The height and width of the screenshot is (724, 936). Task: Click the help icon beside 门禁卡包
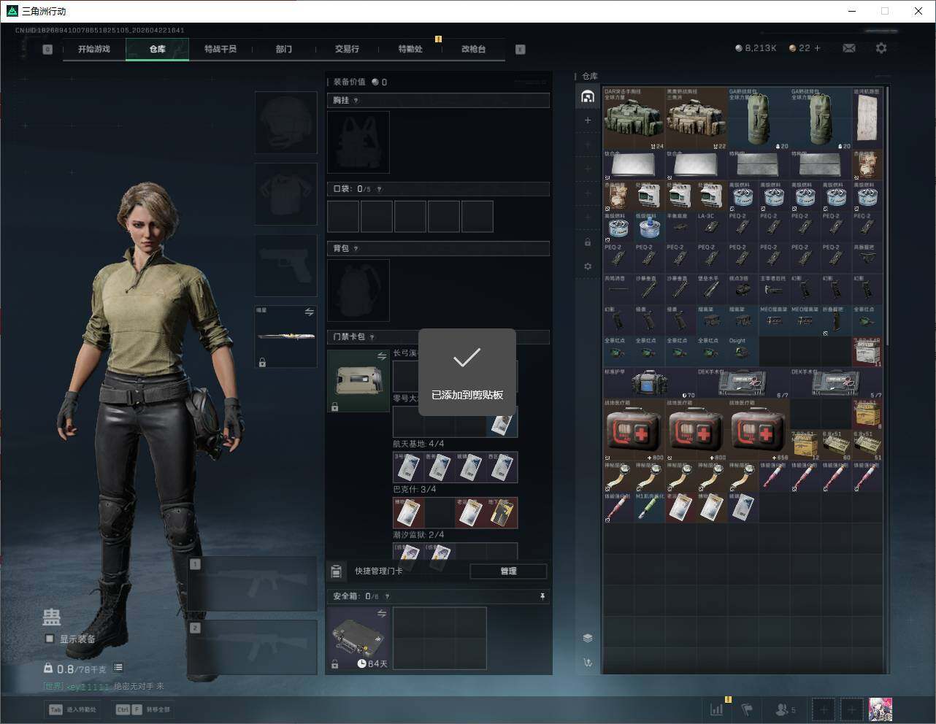(x=372, y=337)
